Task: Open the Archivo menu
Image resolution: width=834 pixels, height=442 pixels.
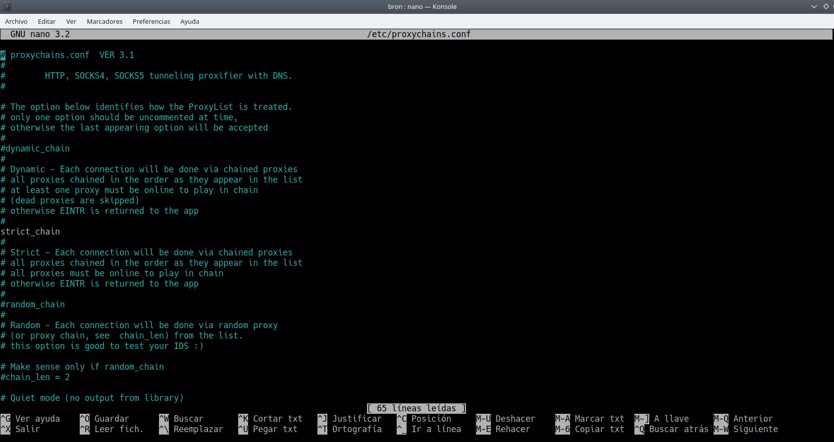Action: coord(16,21)
